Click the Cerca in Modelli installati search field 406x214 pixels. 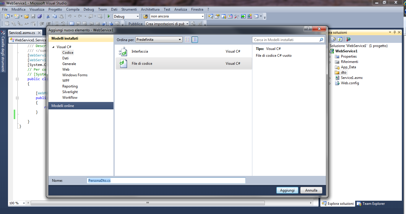pyautogui.click(x=286, y=40)
